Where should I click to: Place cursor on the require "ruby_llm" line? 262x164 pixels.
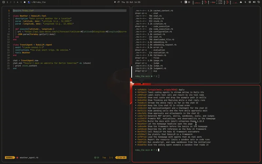click(69, 10)
